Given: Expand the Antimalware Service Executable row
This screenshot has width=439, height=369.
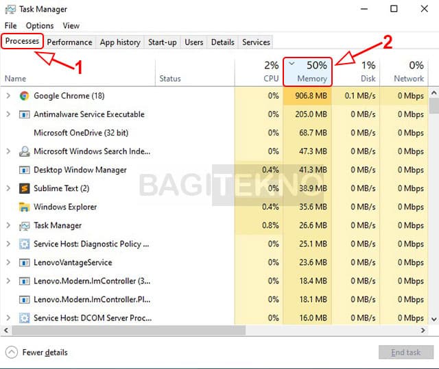Looking at the screenshot, I should pyautogui.click(x=8, y=114).
